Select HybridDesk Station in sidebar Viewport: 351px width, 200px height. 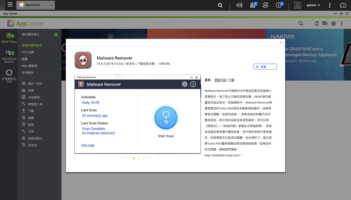coord(9,56)
